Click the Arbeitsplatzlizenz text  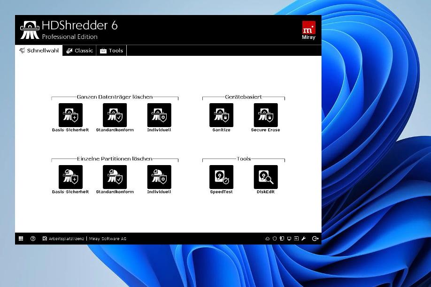pos(66,239)
